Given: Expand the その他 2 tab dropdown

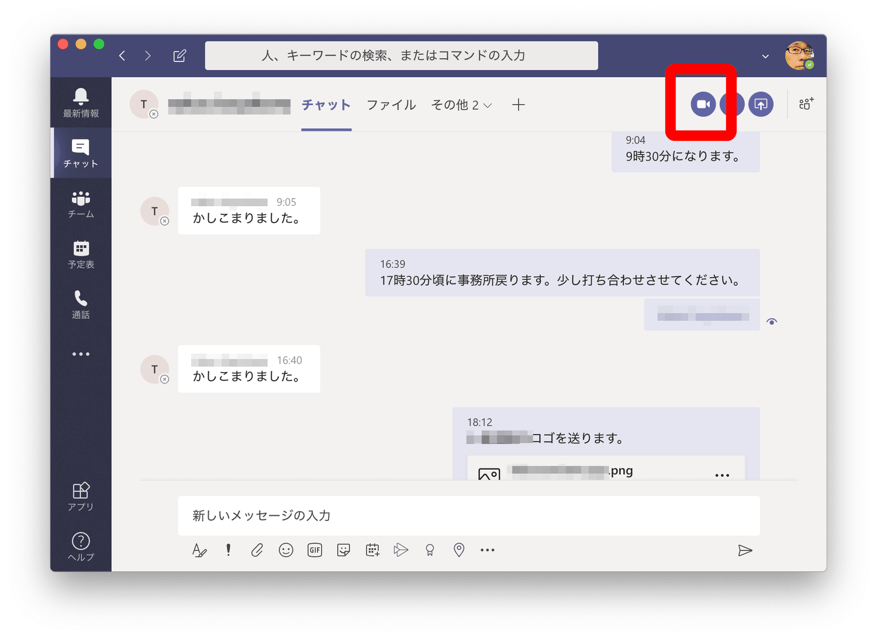Looking at the screenshot, I should click(x=461, y=105).
